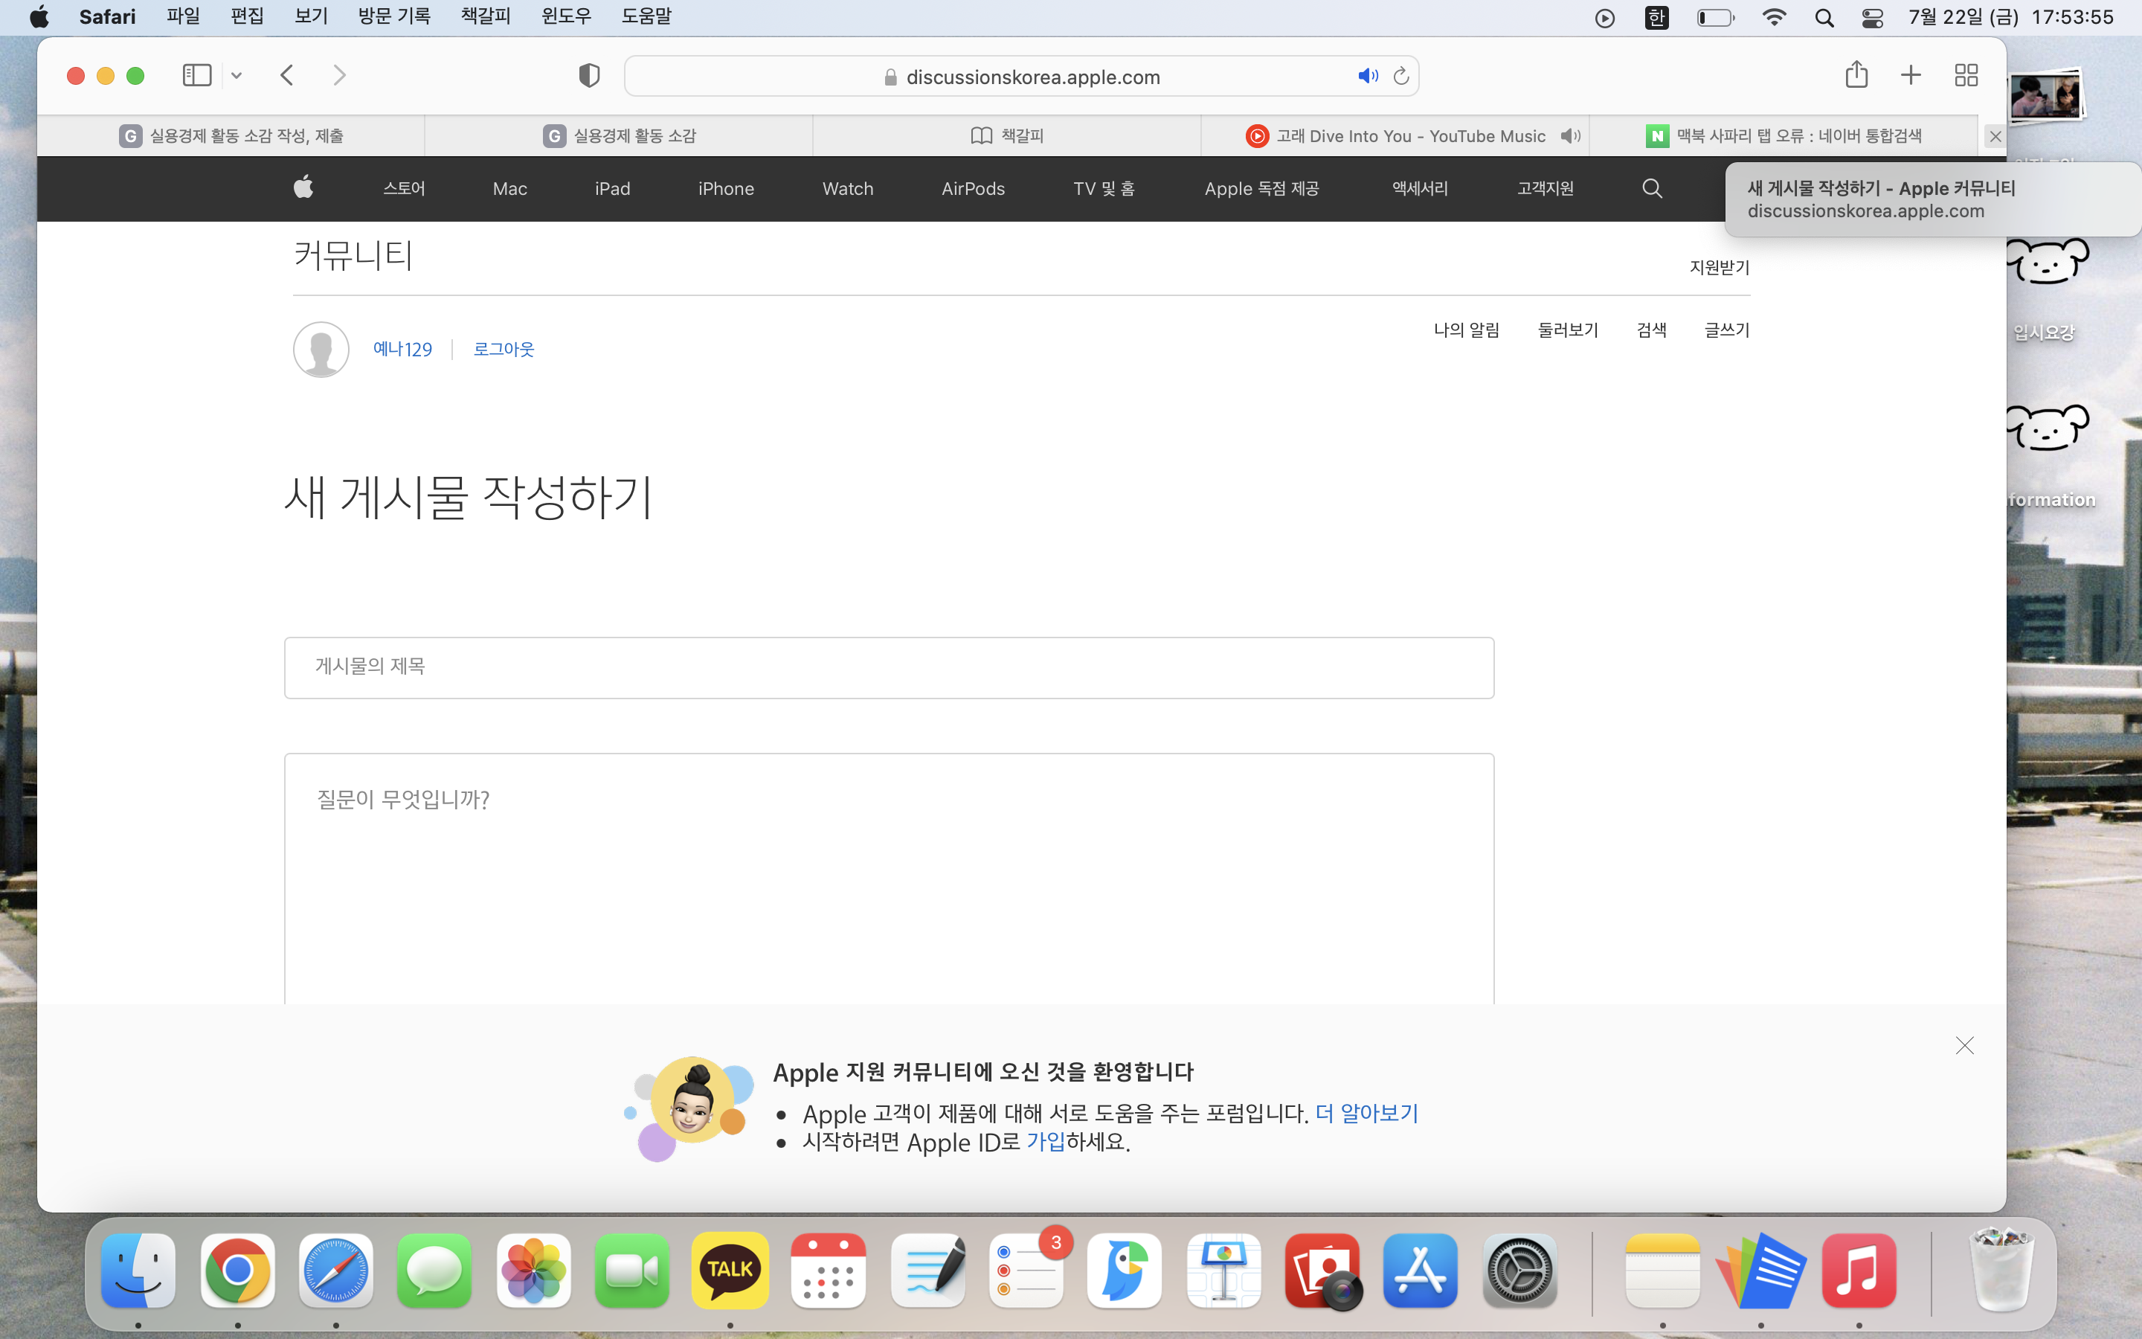
Task: Click the search magnifier in Apple navigation
Action: [x=1652, y=187]
